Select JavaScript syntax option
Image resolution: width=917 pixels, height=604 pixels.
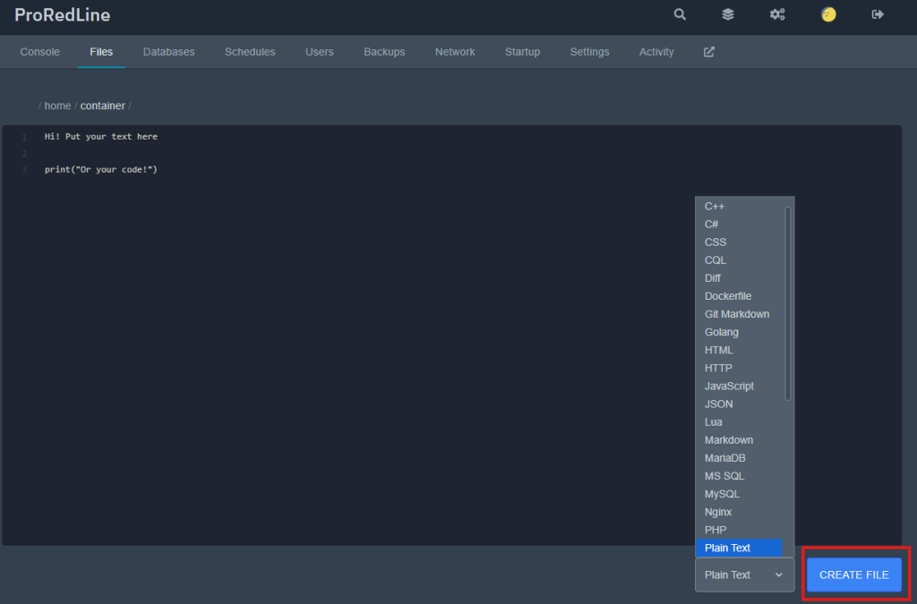(739, 387)
